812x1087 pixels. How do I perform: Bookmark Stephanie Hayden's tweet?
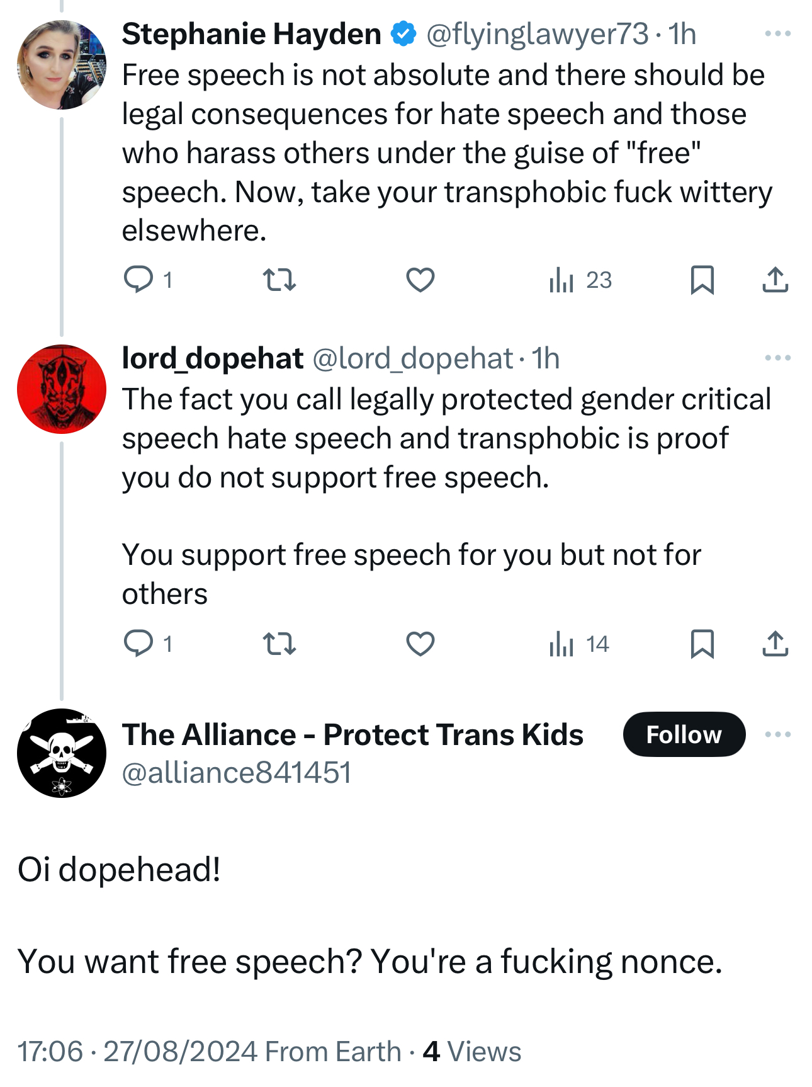click(702, 280)
